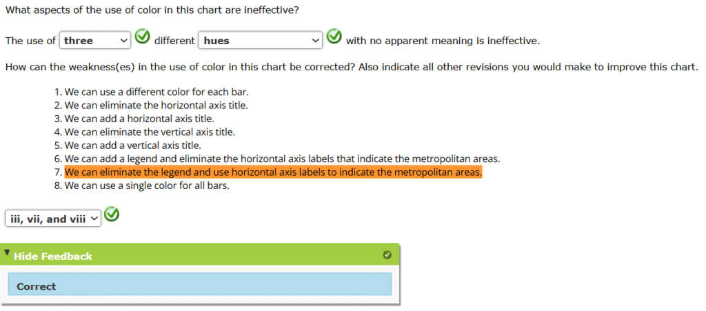Click small check icon in feedback header
This screenshot has height=311, width=706.
[x=387, y=255]
